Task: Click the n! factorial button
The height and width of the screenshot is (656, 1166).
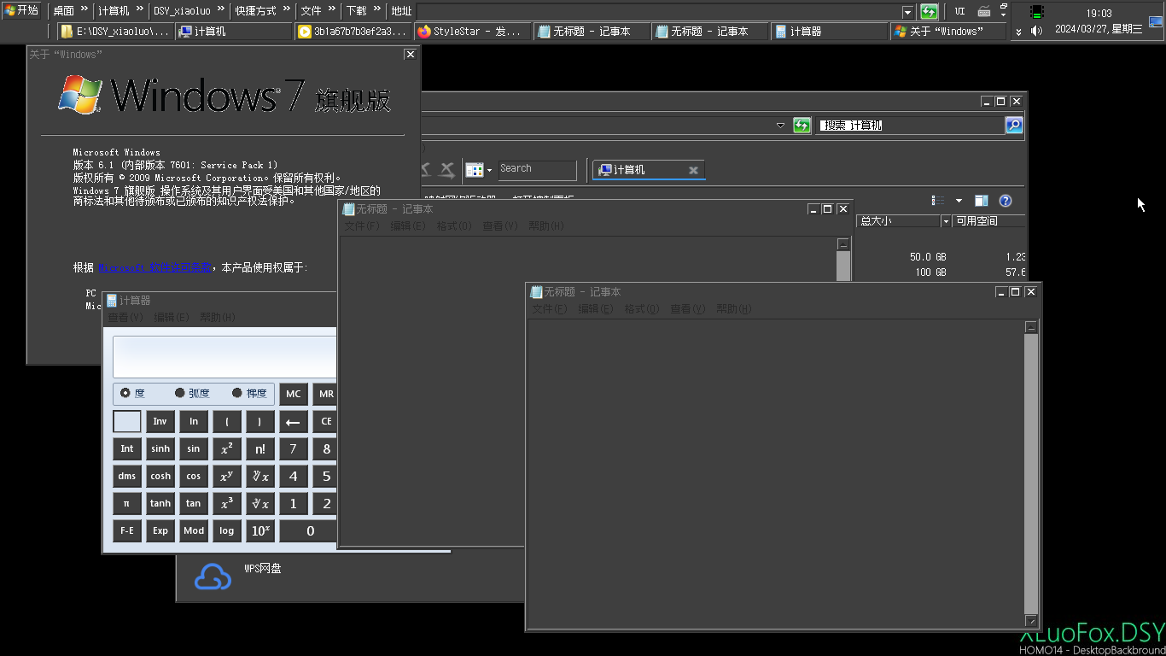Action: tap(259, 449)
